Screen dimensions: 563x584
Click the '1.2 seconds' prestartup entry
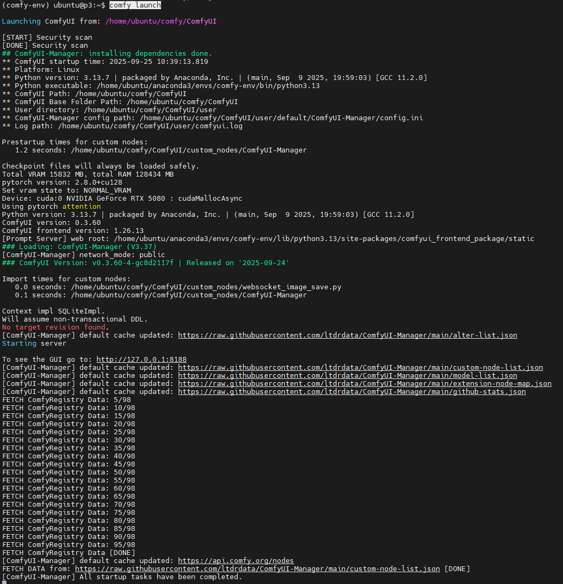point(161,150)
